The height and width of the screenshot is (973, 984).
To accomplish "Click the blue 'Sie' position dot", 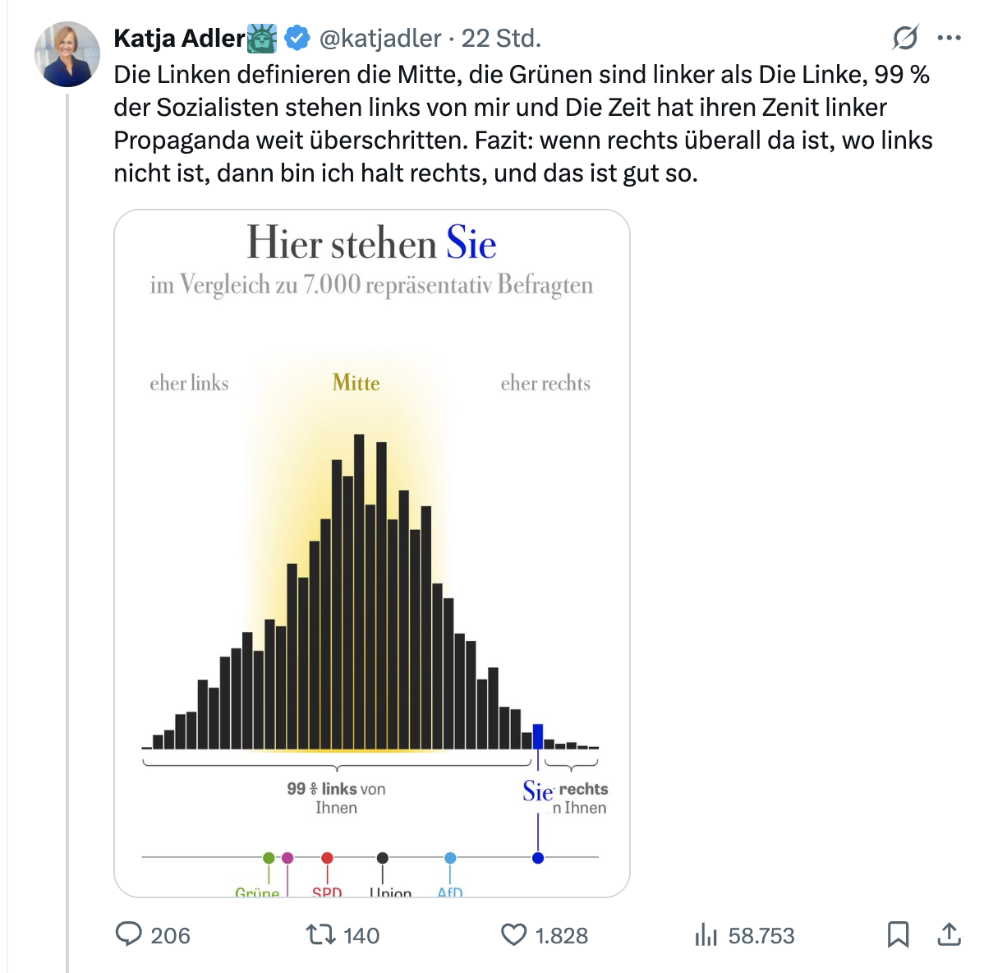I will (x=538, y=858).
